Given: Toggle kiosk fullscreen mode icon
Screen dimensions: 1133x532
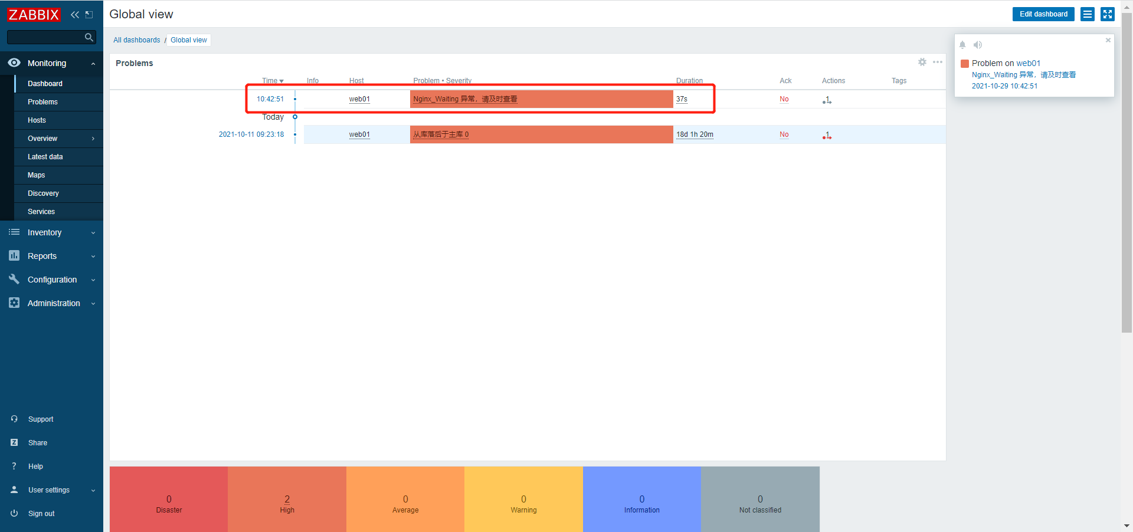Looking at the screenshot, I should [1108, 14].
